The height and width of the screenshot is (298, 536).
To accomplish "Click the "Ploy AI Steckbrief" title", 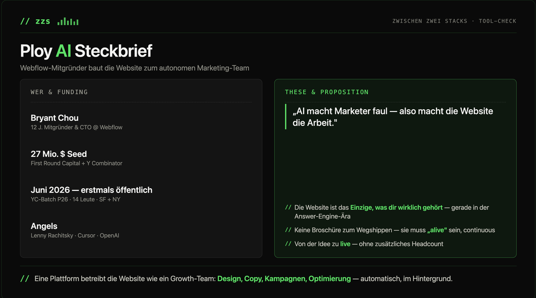I will coord(86,51).
